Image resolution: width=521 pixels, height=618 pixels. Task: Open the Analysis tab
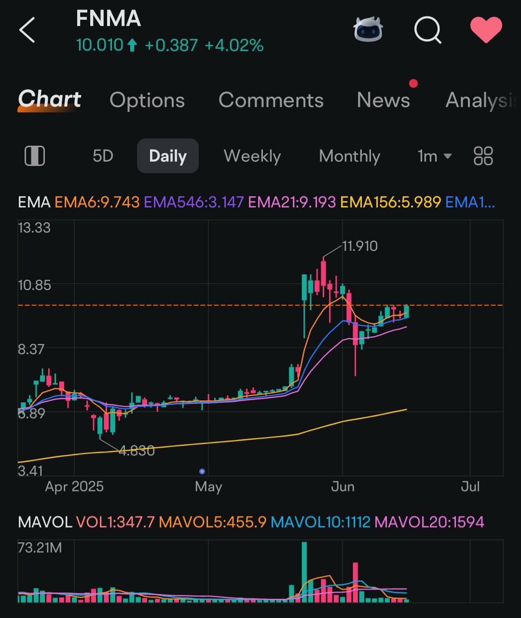[482, 100]
